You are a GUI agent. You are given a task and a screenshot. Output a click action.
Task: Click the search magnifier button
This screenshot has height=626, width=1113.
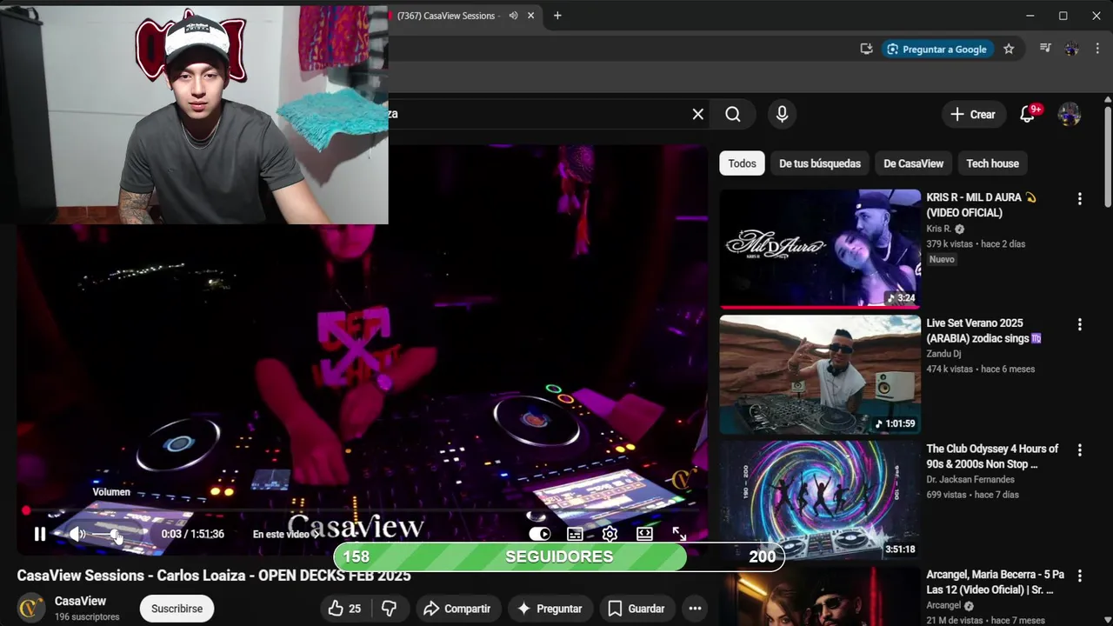[x=733, y=114]
